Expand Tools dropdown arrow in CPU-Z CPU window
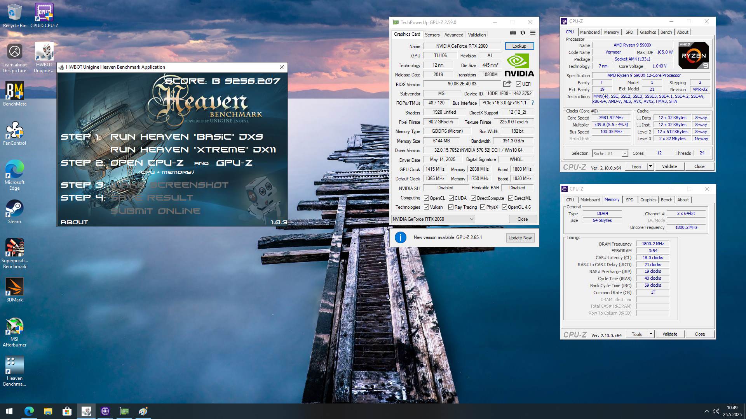This screenshot has height=419, width=746. click(x=650, y=166)
